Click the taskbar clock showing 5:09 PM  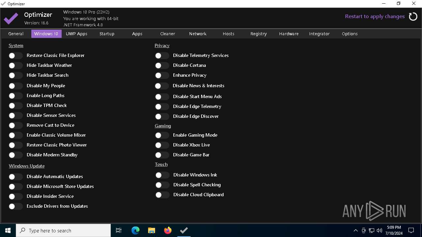394,230
